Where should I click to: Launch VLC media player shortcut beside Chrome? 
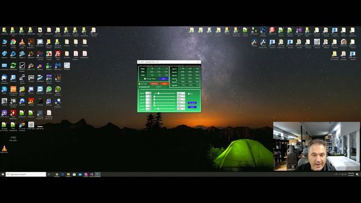(x=22, y=42)
